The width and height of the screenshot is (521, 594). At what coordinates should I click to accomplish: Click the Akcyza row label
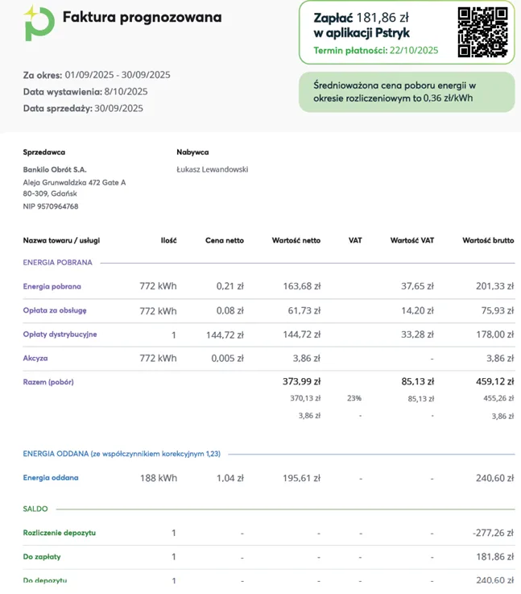point(36,358)
